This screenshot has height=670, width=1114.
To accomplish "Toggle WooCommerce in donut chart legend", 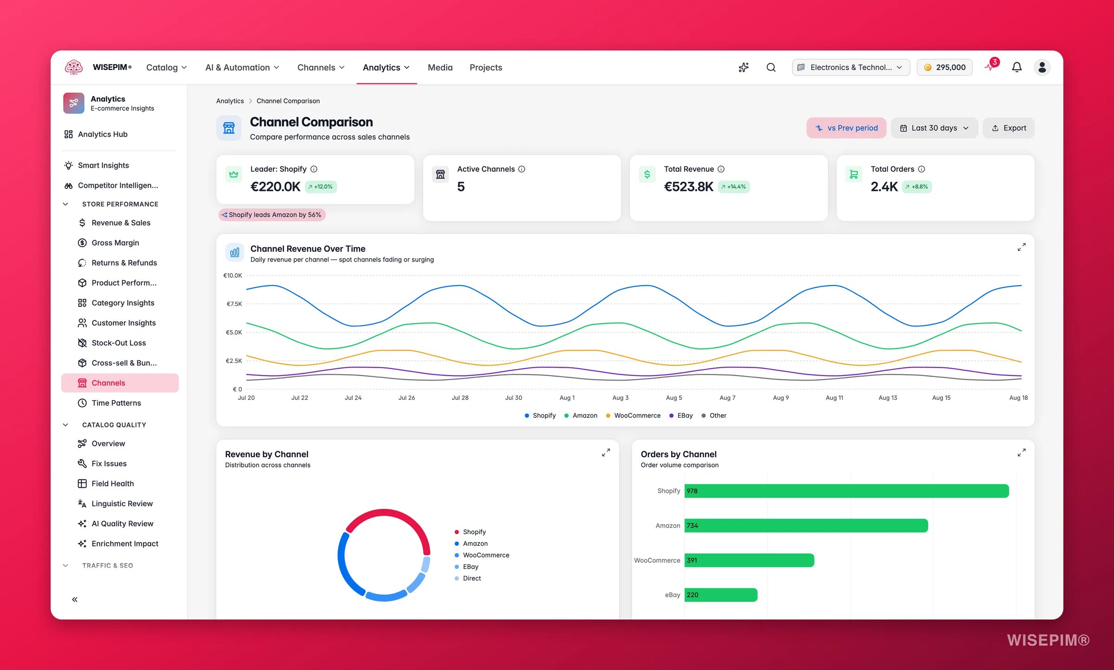I will 482,555.
